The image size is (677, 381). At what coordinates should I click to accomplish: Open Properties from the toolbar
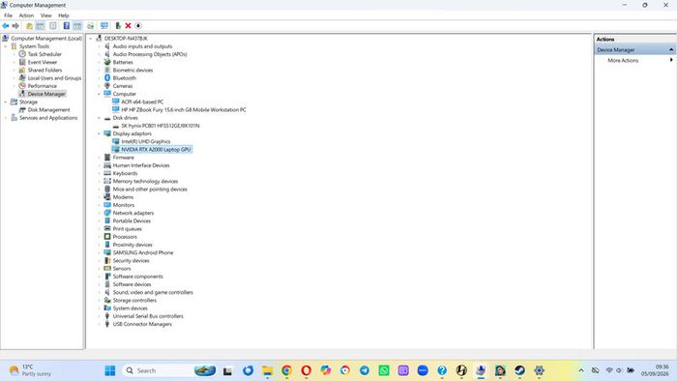52,26
